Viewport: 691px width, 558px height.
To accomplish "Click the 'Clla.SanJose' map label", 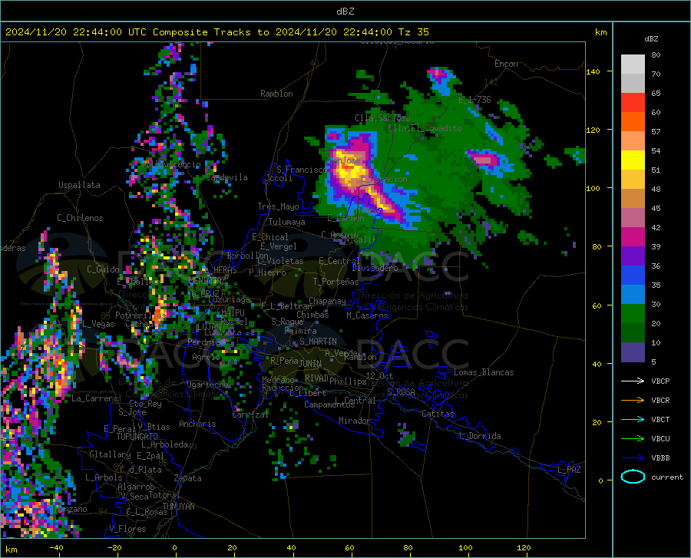I will coord(382,118).
